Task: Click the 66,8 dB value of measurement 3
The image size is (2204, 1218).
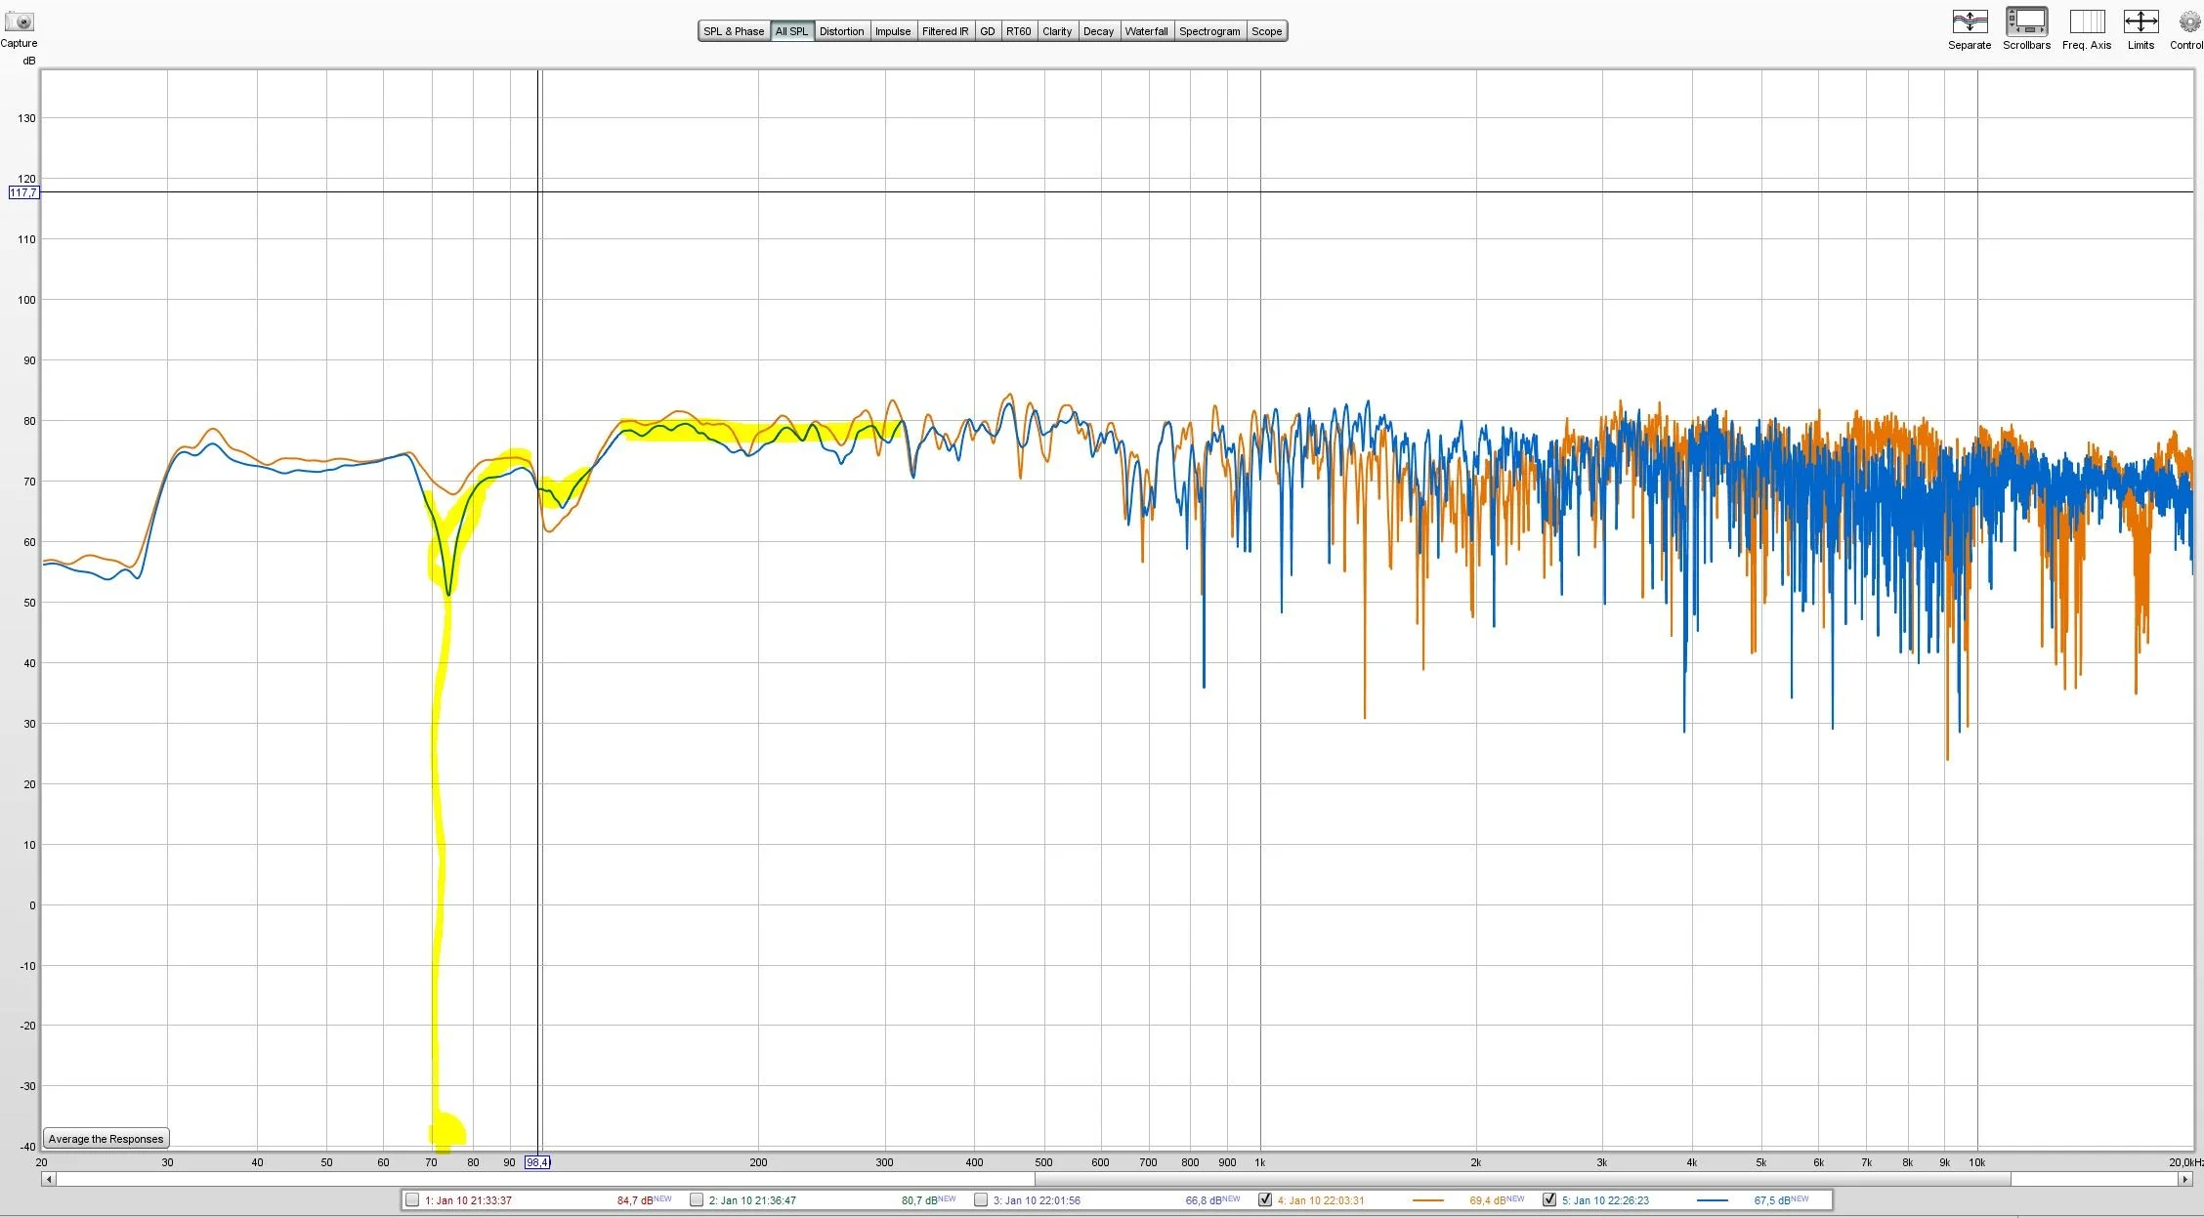Action: click(x=1204, y=1200)
